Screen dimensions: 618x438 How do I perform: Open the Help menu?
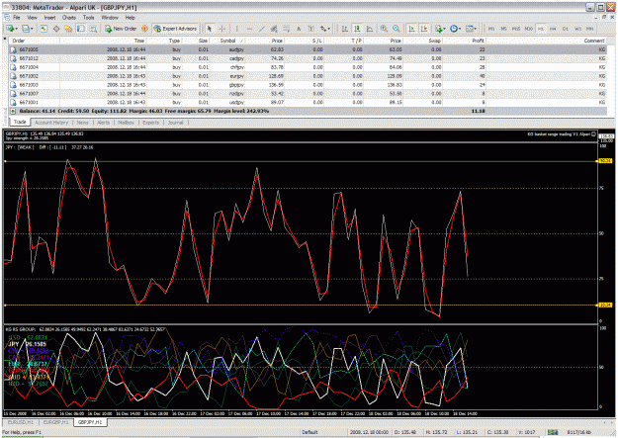[131, 18]
